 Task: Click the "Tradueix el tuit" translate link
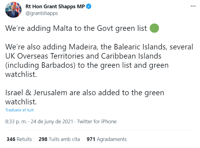[19, 110]
